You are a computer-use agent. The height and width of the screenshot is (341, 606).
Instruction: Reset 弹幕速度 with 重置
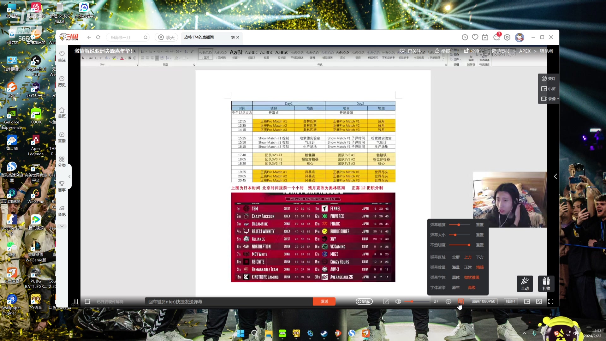[480, 225]
